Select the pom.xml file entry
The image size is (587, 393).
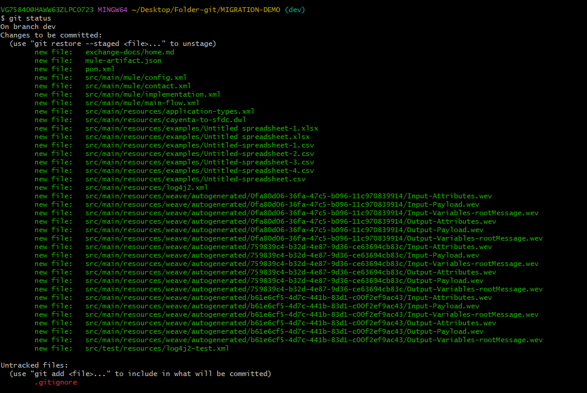100,68
